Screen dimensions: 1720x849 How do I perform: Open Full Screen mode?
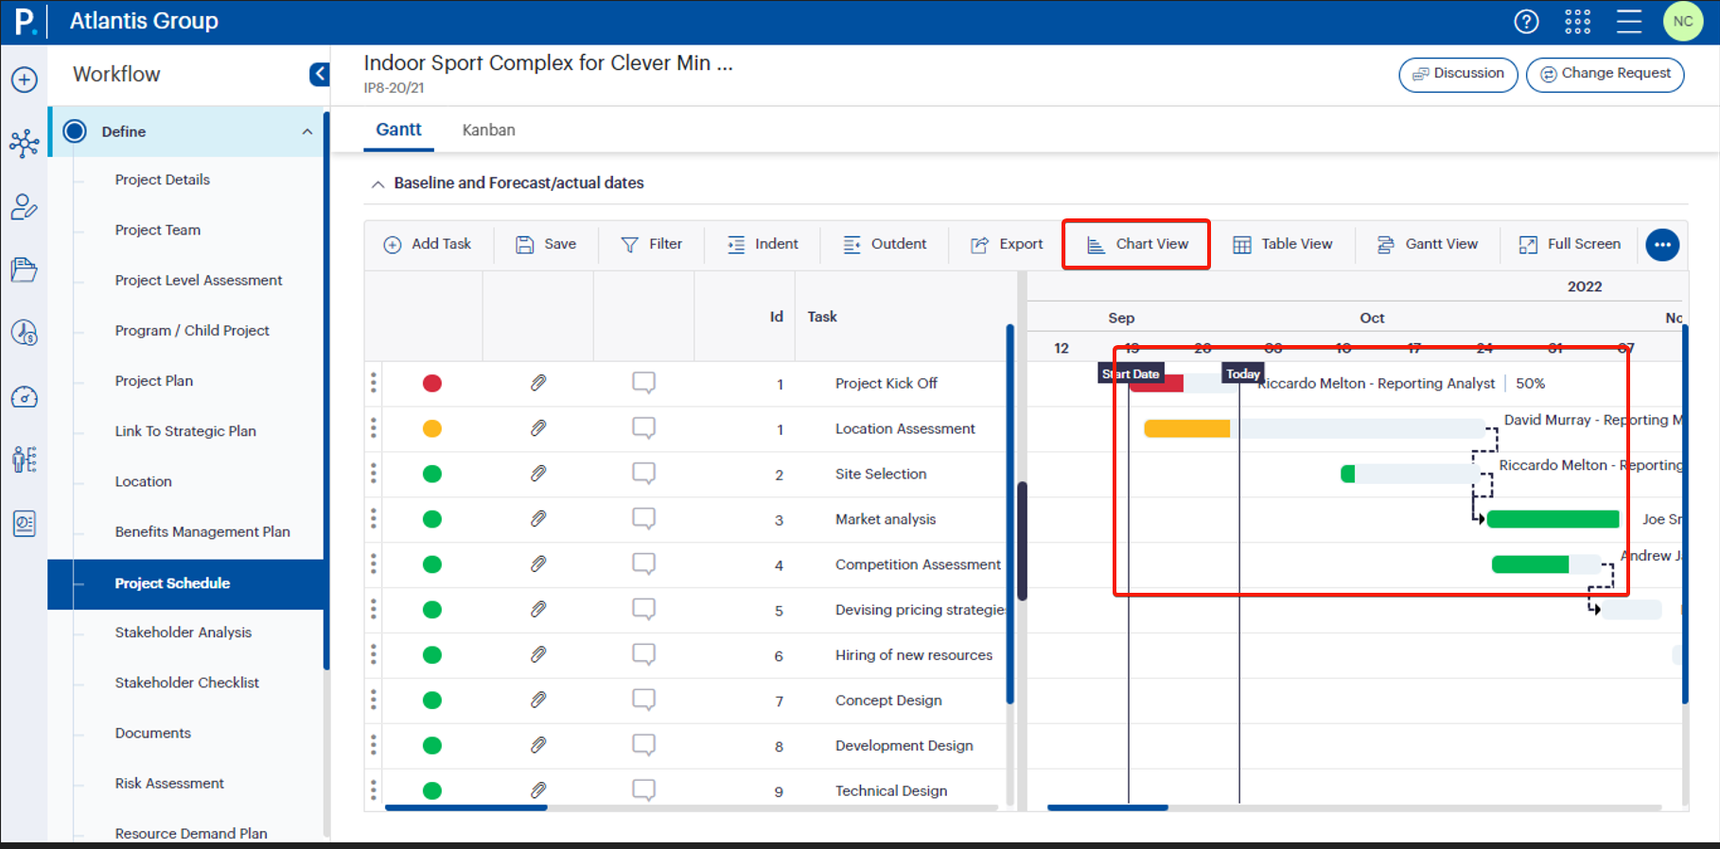[x=1570, y=244]
